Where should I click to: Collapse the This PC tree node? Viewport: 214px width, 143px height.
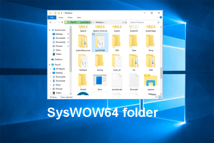tap(50, 65)
